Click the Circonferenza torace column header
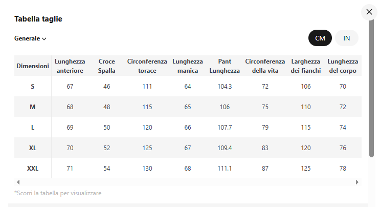The height and width of the screenshot is (207, 380). tap(147, 66)
